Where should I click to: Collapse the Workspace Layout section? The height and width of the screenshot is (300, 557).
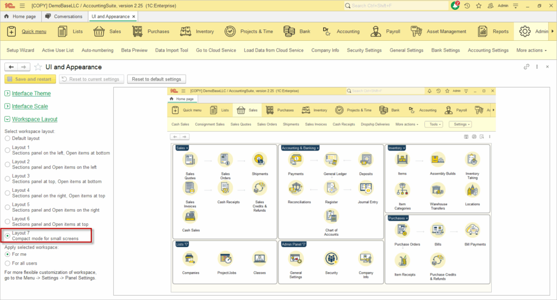pos(7,119)
